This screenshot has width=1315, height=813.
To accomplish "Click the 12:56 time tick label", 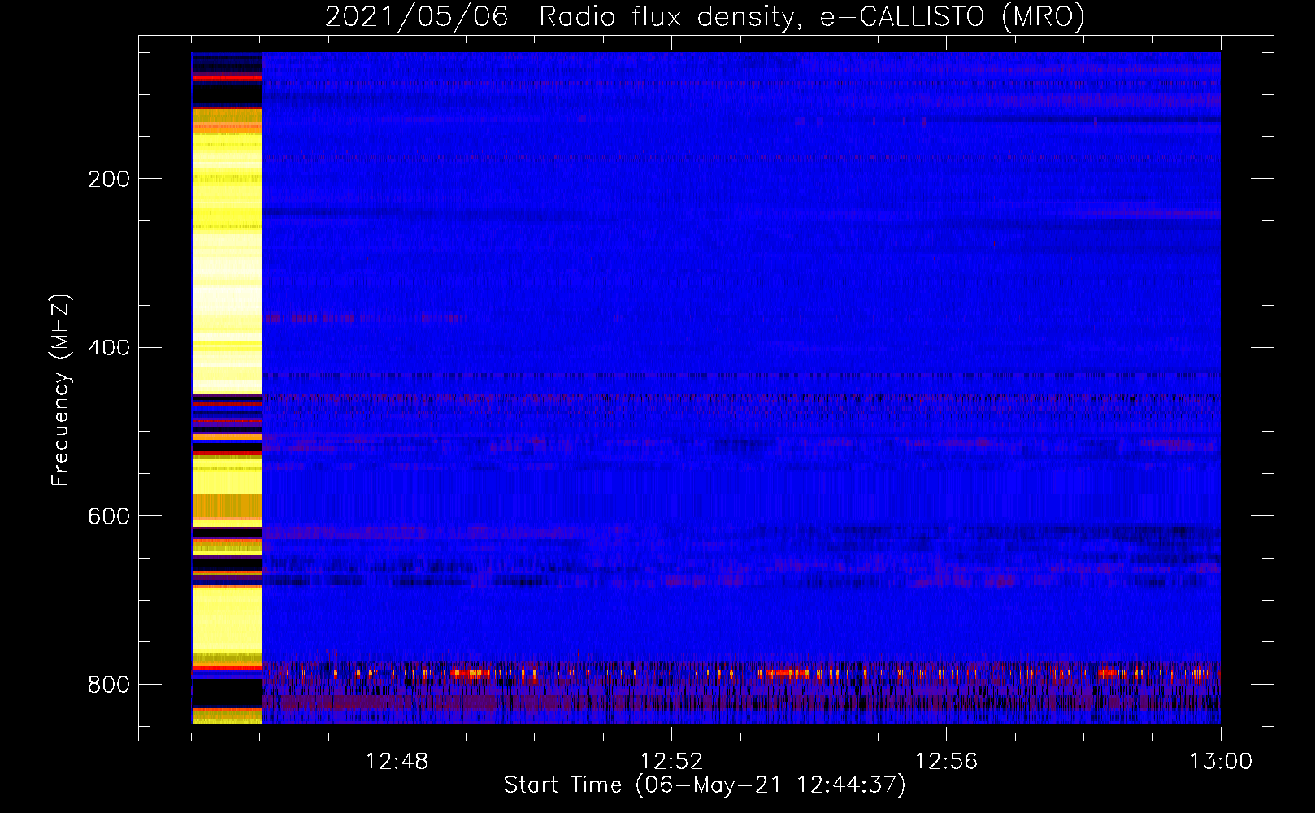I will tap(946, 762).
